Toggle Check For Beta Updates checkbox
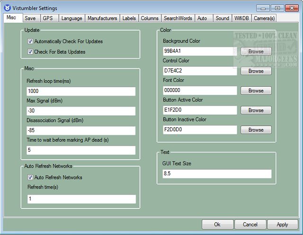The image size is (303, 235). click(30, 52)
